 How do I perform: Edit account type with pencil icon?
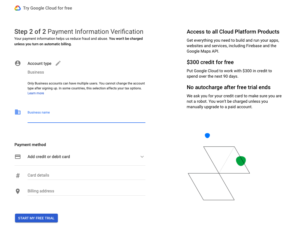pos(58,63)
